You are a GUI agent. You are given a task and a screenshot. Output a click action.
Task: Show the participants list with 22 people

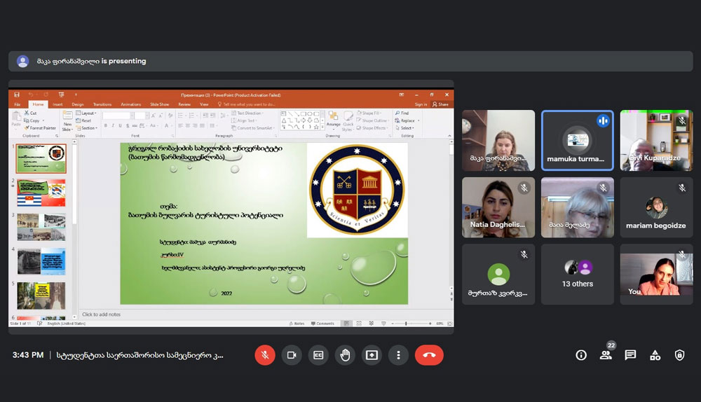click(x=606, y=354)
